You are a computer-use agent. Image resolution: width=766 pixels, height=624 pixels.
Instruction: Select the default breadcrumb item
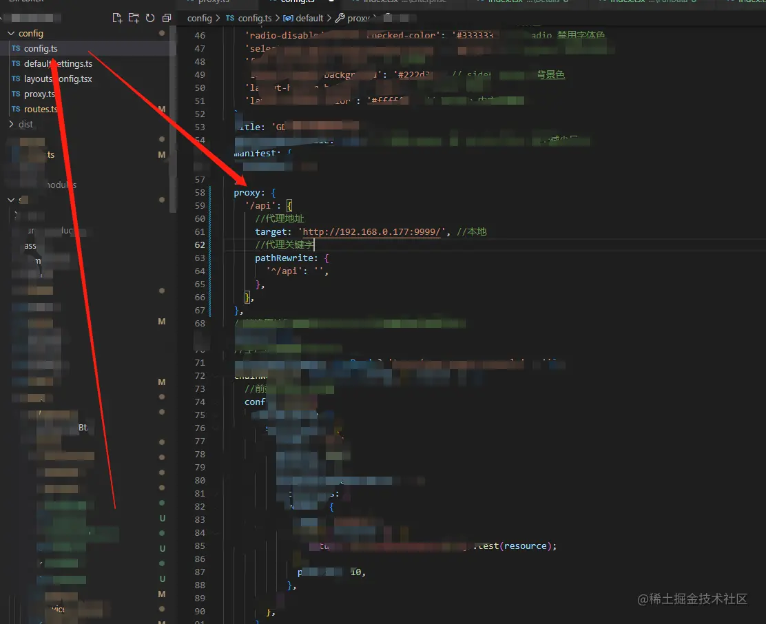tap(309, 18)
